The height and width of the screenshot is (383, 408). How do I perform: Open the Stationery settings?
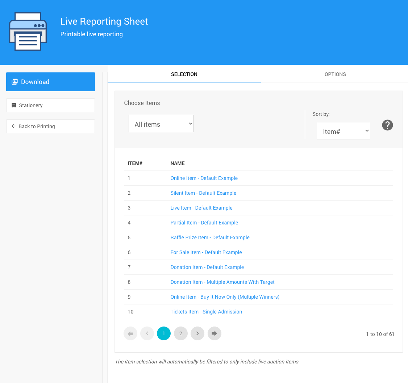click(50, 105)
